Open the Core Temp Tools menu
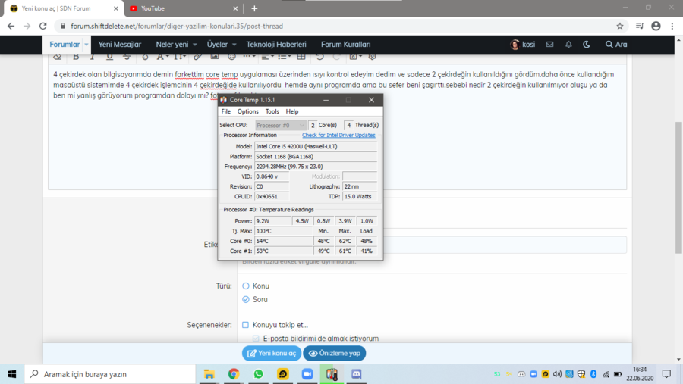683x384 pixels. pyautogui.click(x=272, y=112)
